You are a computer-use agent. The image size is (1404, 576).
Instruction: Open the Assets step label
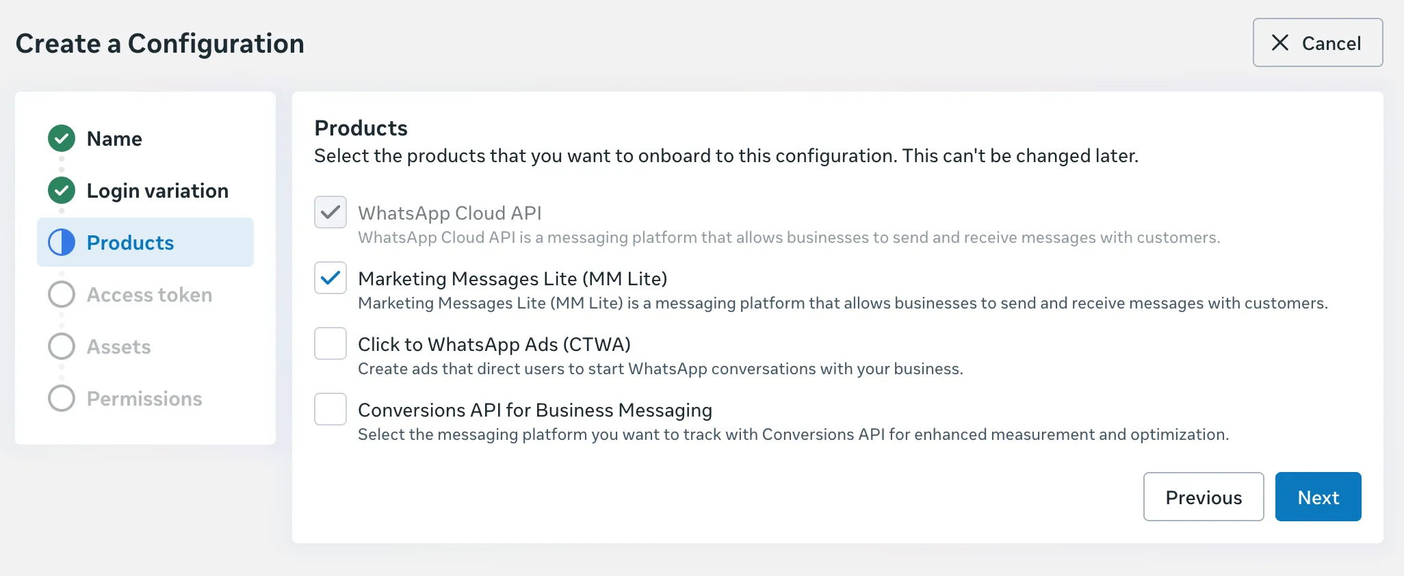tap(118, 347)
